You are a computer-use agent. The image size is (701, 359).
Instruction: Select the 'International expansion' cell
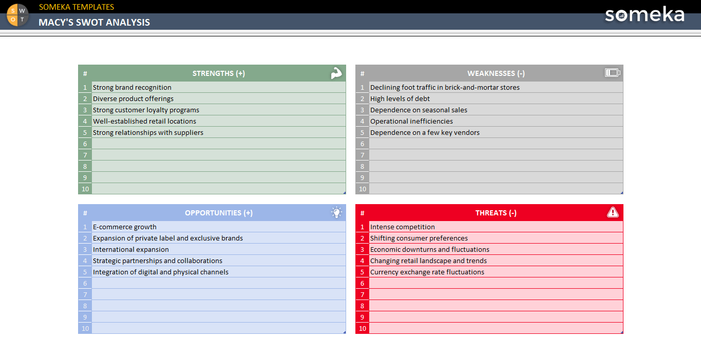(219, 249)
